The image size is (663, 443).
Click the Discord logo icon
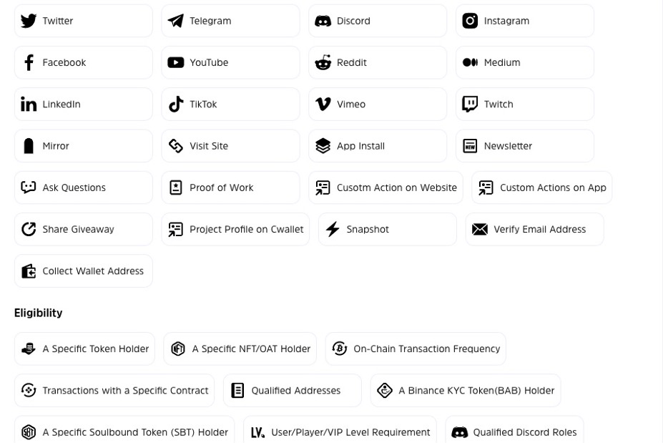click(x=323, y=21)
